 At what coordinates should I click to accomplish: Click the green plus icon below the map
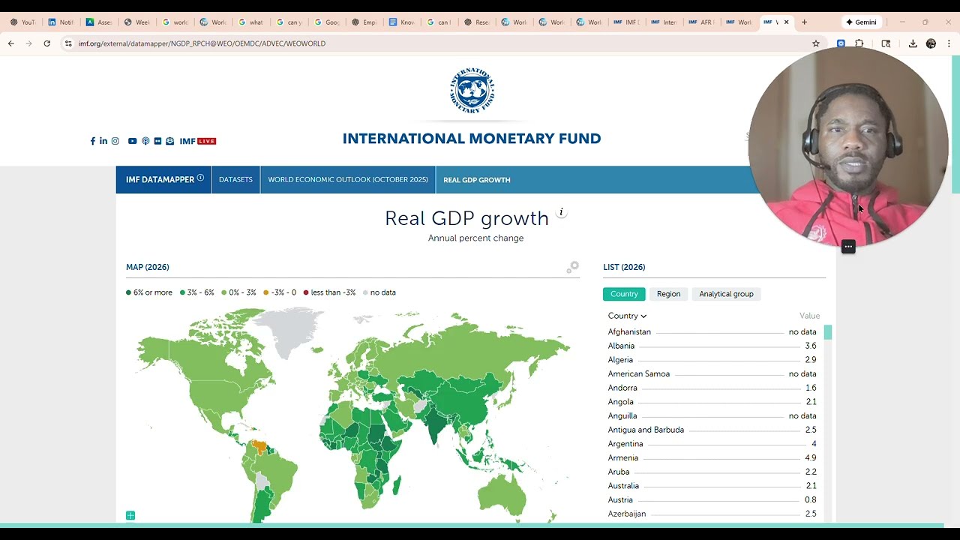pos(130,515)
